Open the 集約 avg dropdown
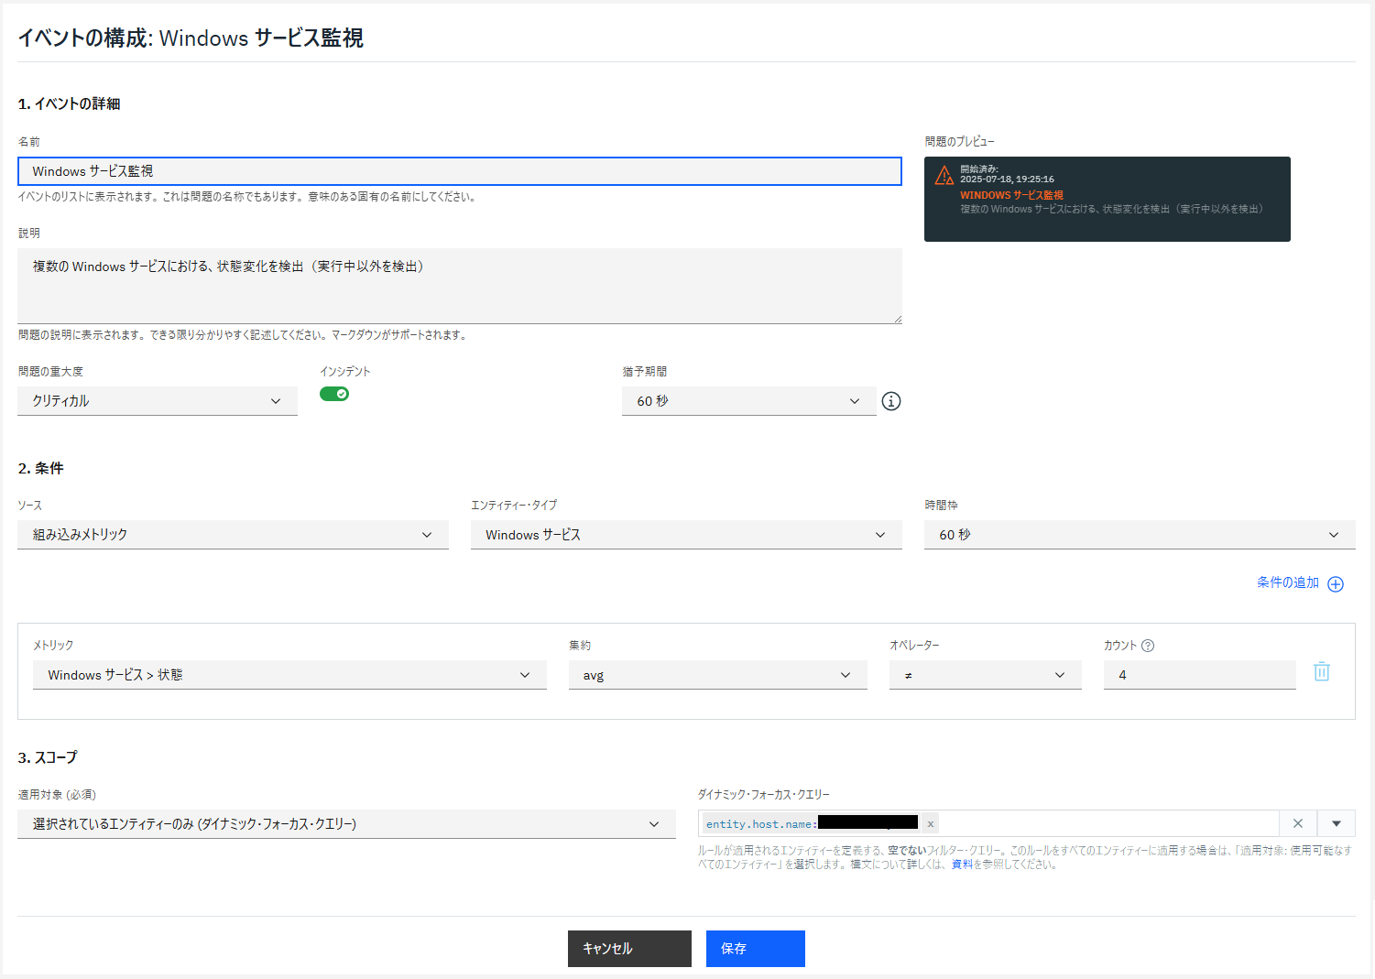 pos(718,675)
